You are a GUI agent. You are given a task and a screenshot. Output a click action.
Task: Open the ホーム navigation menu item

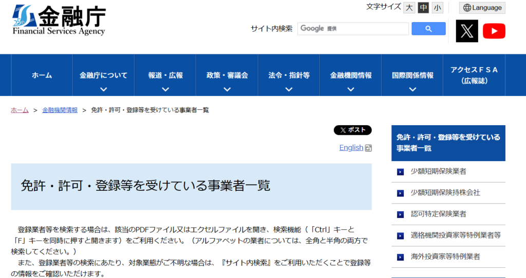coord(42,75)
